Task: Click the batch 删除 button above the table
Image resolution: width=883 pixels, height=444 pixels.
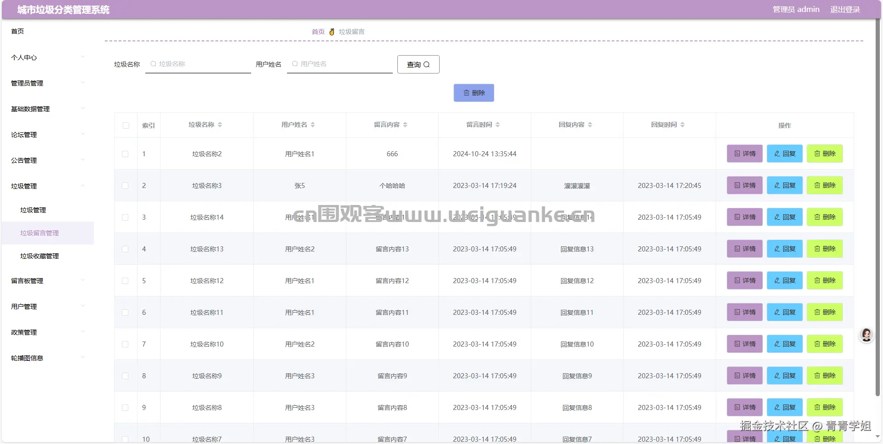Action: 474,93
